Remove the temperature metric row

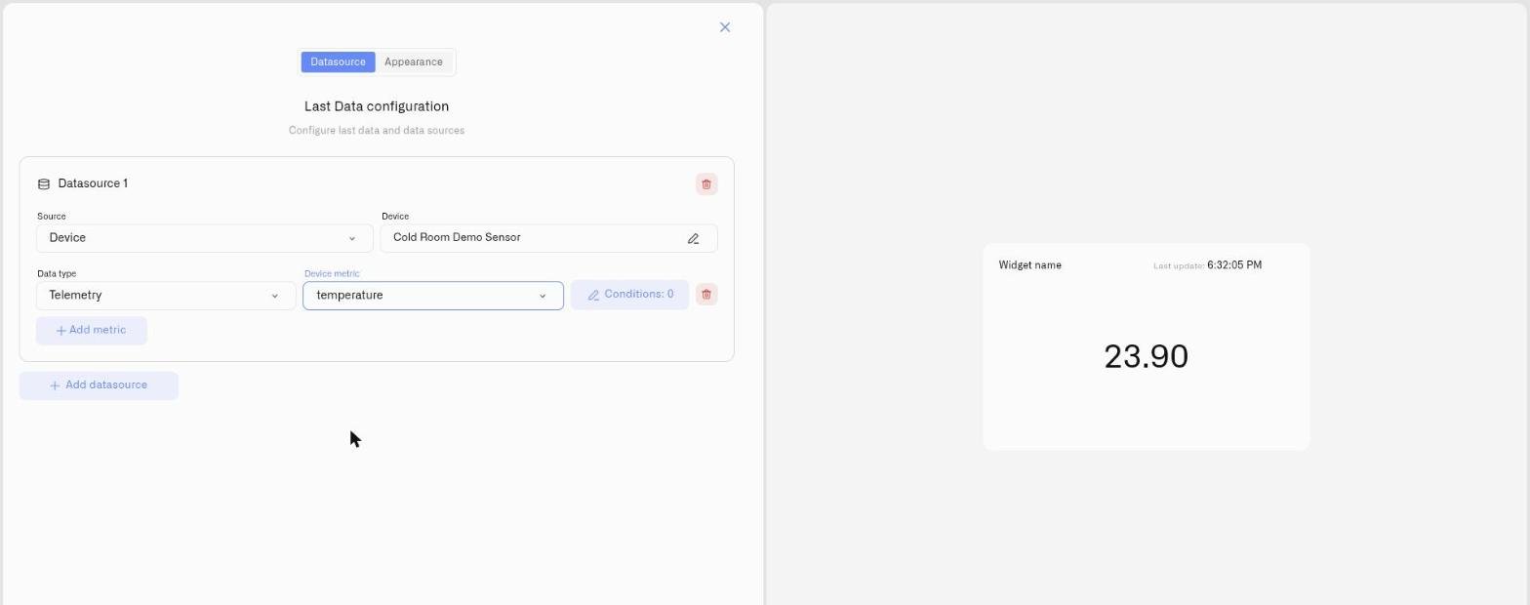[706, 295]
